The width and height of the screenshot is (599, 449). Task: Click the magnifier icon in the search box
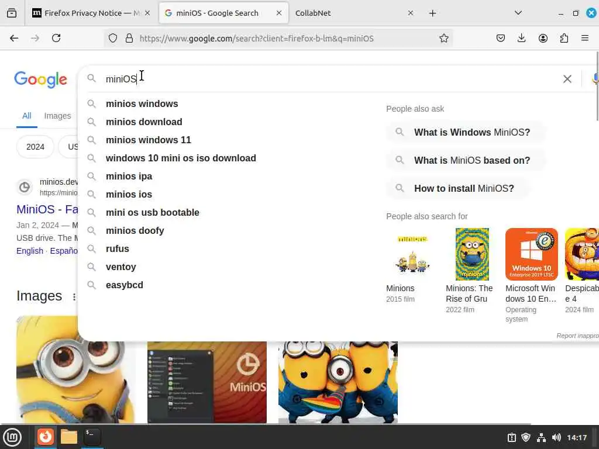point(91,78)
